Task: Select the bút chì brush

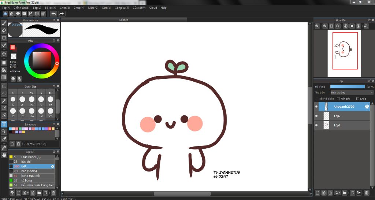Action: point(32,162)
